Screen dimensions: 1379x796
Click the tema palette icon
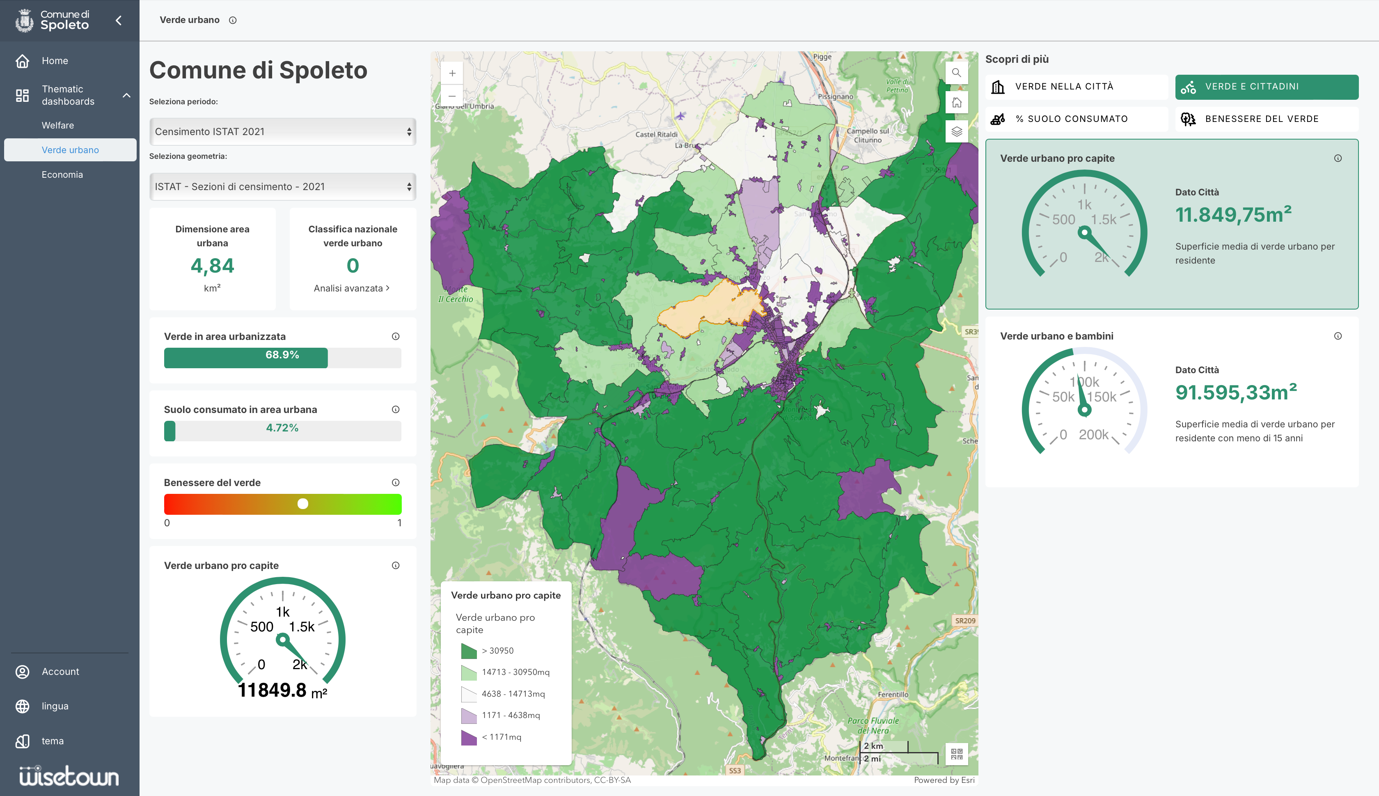tap(23, 741)
